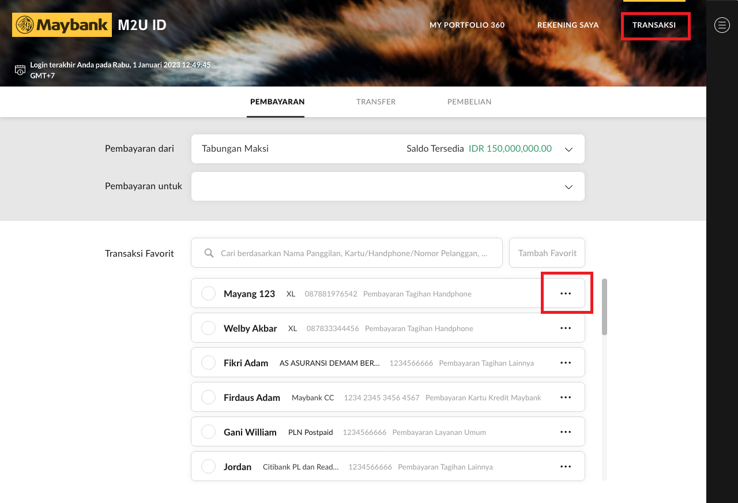Click the IDR 150,000,000.00 balance
This screenshot has height=503, width=738.
(510, 148)
